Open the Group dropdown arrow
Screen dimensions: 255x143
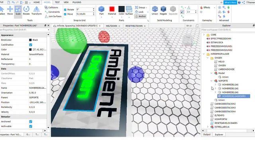point(146,8)
